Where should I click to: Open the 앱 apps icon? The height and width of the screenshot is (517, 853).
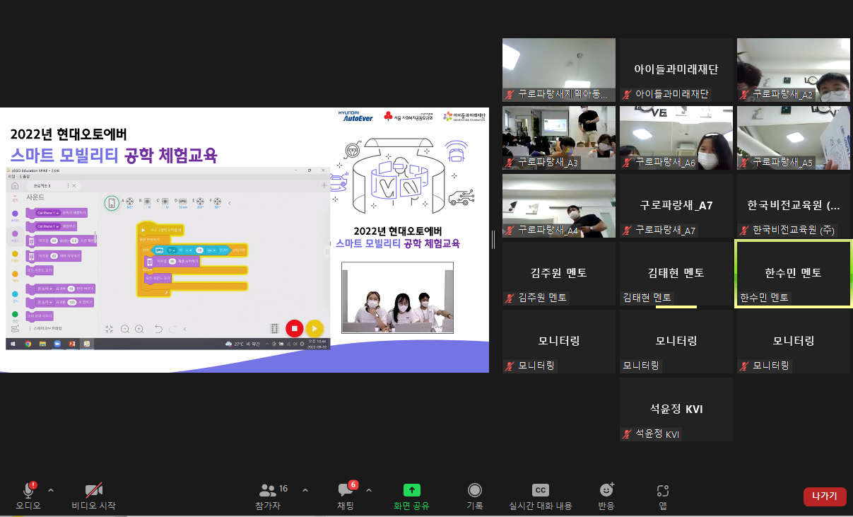[x=662, y=490]
